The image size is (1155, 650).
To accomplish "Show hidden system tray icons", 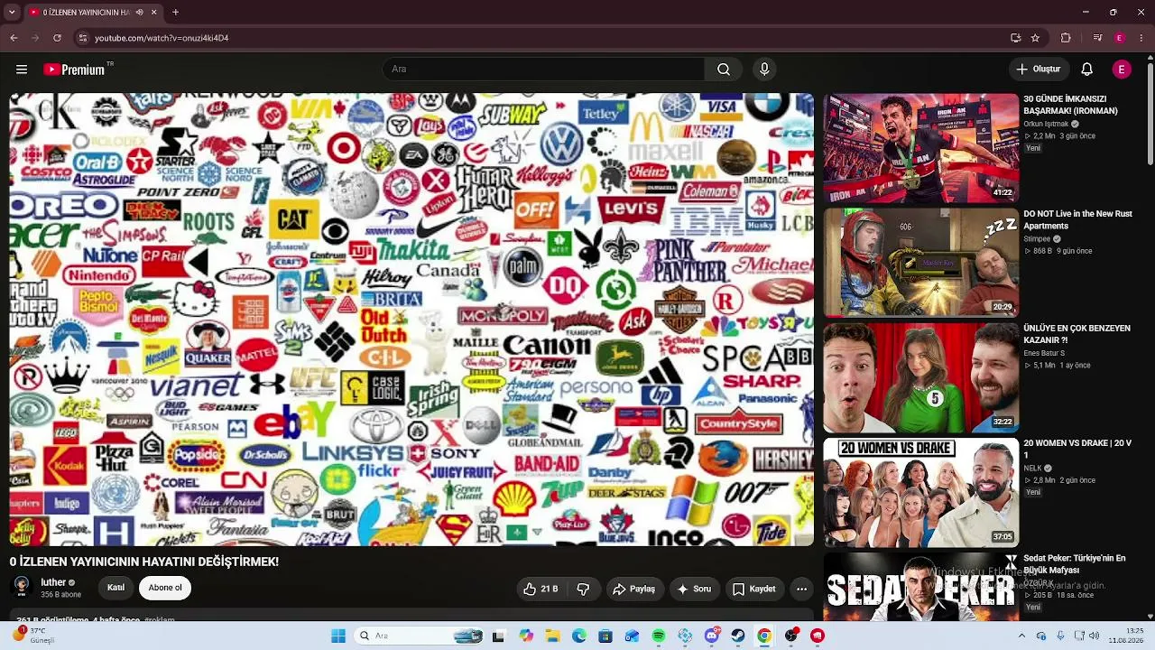I will pos(1021,636).
